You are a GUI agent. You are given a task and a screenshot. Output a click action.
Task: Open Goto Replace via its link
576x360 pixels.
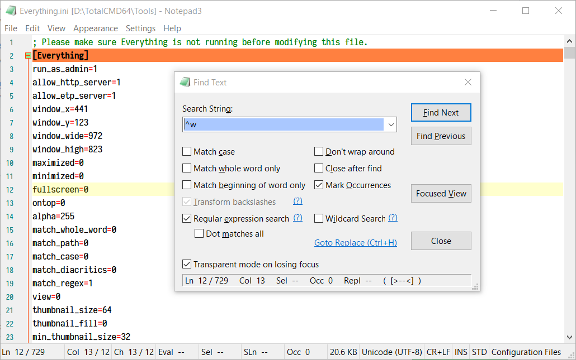pyautogui.click(x=356, y=242)
